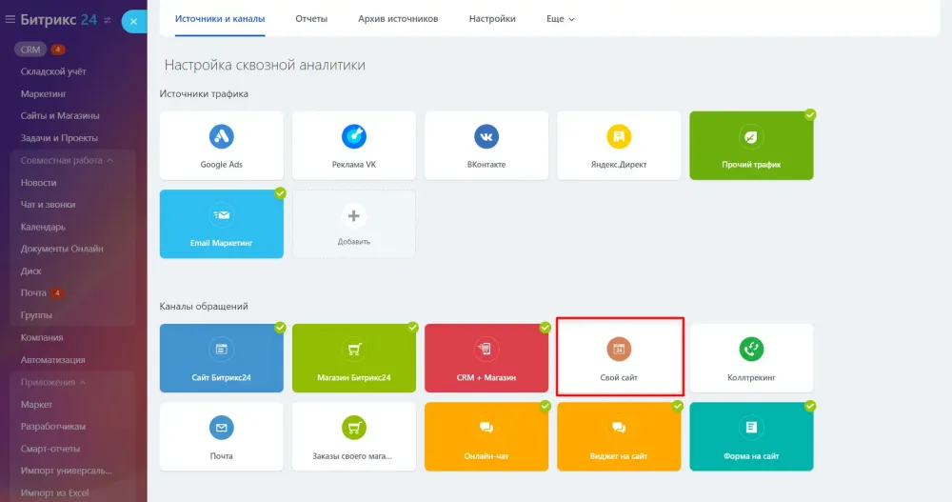
Task: Open Чат и звонки in the sidebar
Action: tap(48, 205)
